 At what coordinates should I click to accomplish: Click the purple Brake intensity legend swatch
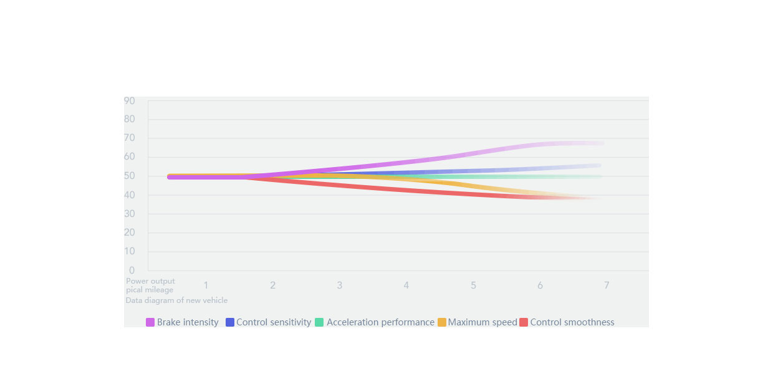pyautogui.click(x=150, y=322)
